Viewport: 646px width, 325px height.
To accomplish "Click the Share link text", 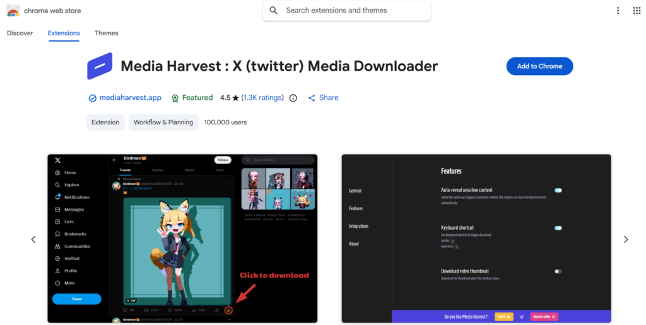I will coord(329,98).
